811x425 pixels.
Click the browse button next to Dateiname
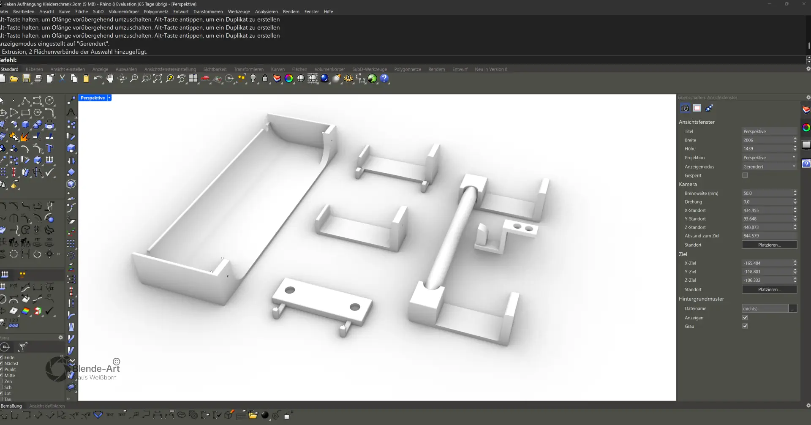pyautogui.click(x=793, y=309)
